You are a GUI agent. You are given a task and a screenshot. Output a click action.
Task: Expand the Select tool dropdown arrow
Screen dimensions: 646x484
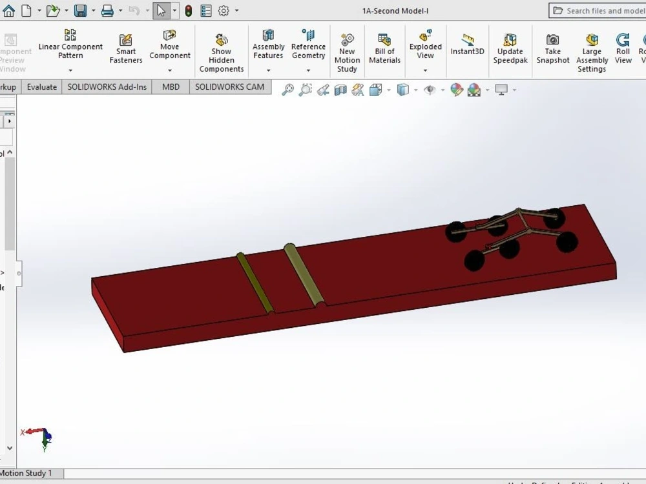pos(174,11)
